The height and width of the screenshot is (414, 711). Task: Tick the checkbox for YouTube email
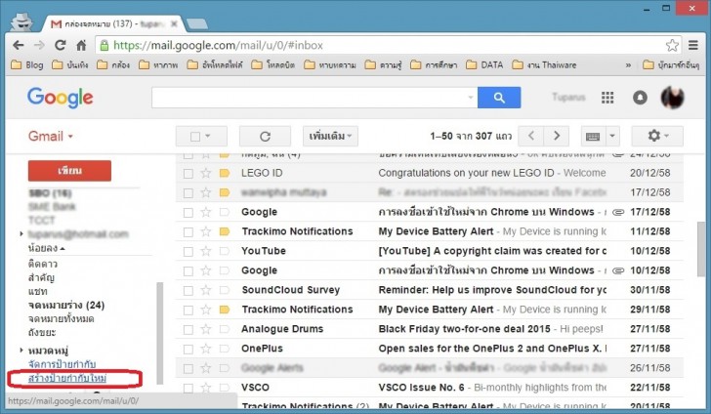coord(188,251)
